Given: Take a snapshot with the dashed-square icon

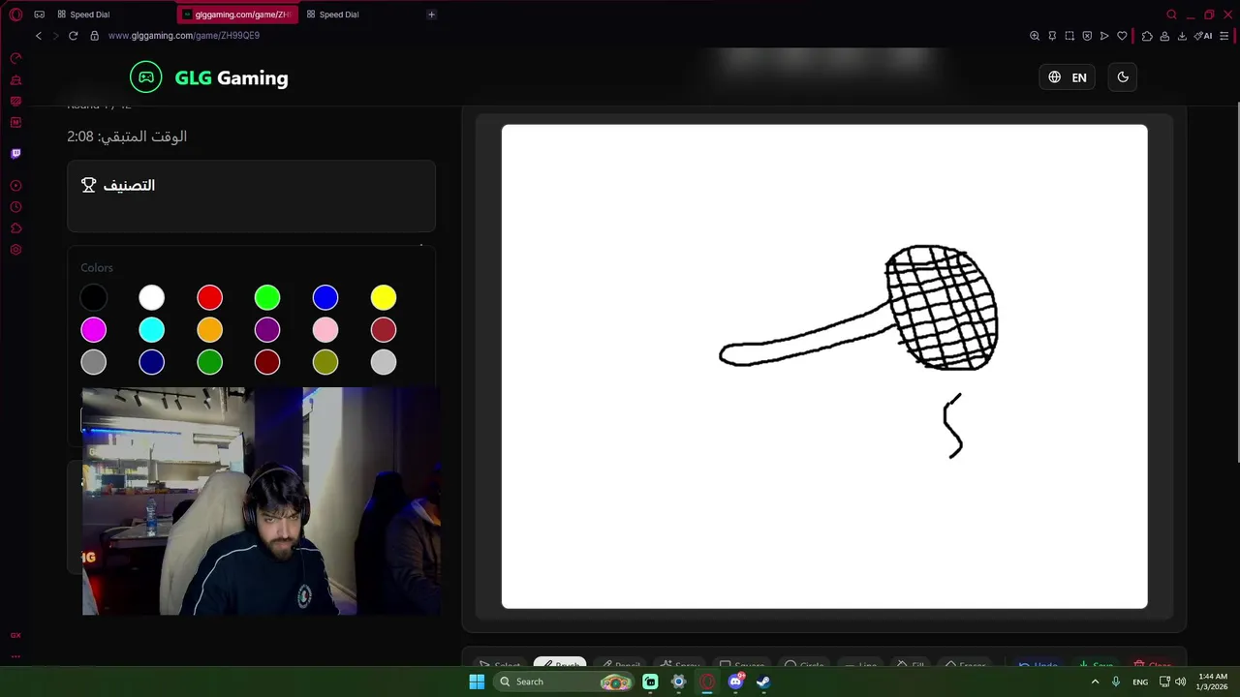Looking at the screenshot, I should point(1069,36).
